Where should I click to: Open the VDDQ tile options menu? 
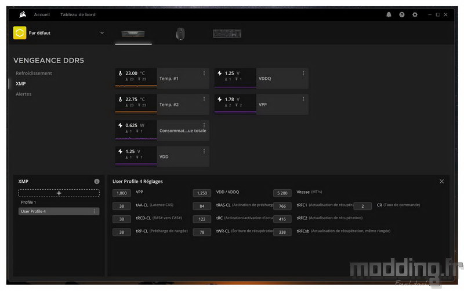click(303, 73)
